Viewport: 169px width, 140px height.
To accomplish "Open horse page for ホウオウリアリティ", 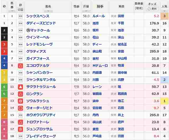I will [41, 115].
